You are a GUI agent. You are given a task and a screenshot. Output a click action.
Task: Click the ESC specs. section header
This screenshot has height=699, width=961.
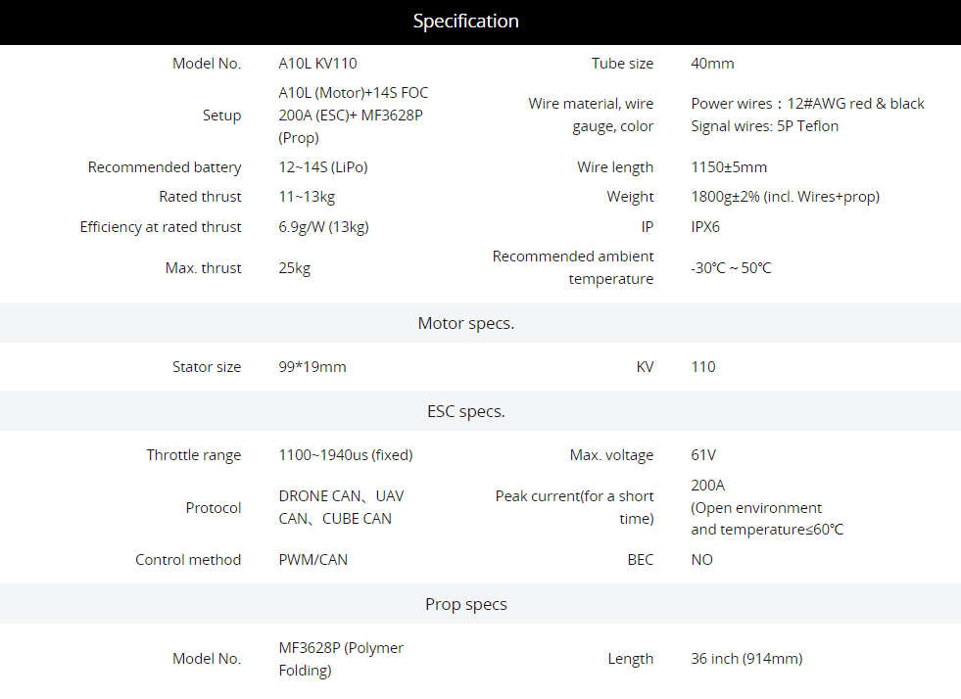pyautogui.click(x=465, y=411)
